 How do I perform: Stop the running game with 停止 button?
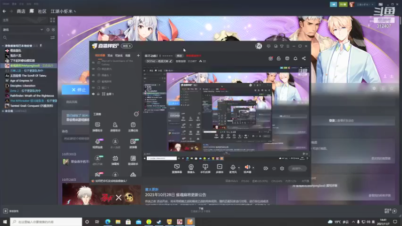pyautogui.click(x=76, y=90)
